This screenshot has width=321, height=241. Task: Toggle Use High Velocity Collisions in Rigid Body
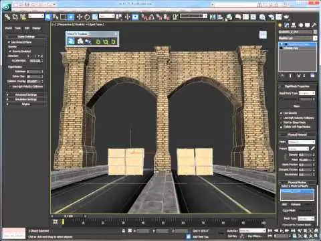coord(282,118)
